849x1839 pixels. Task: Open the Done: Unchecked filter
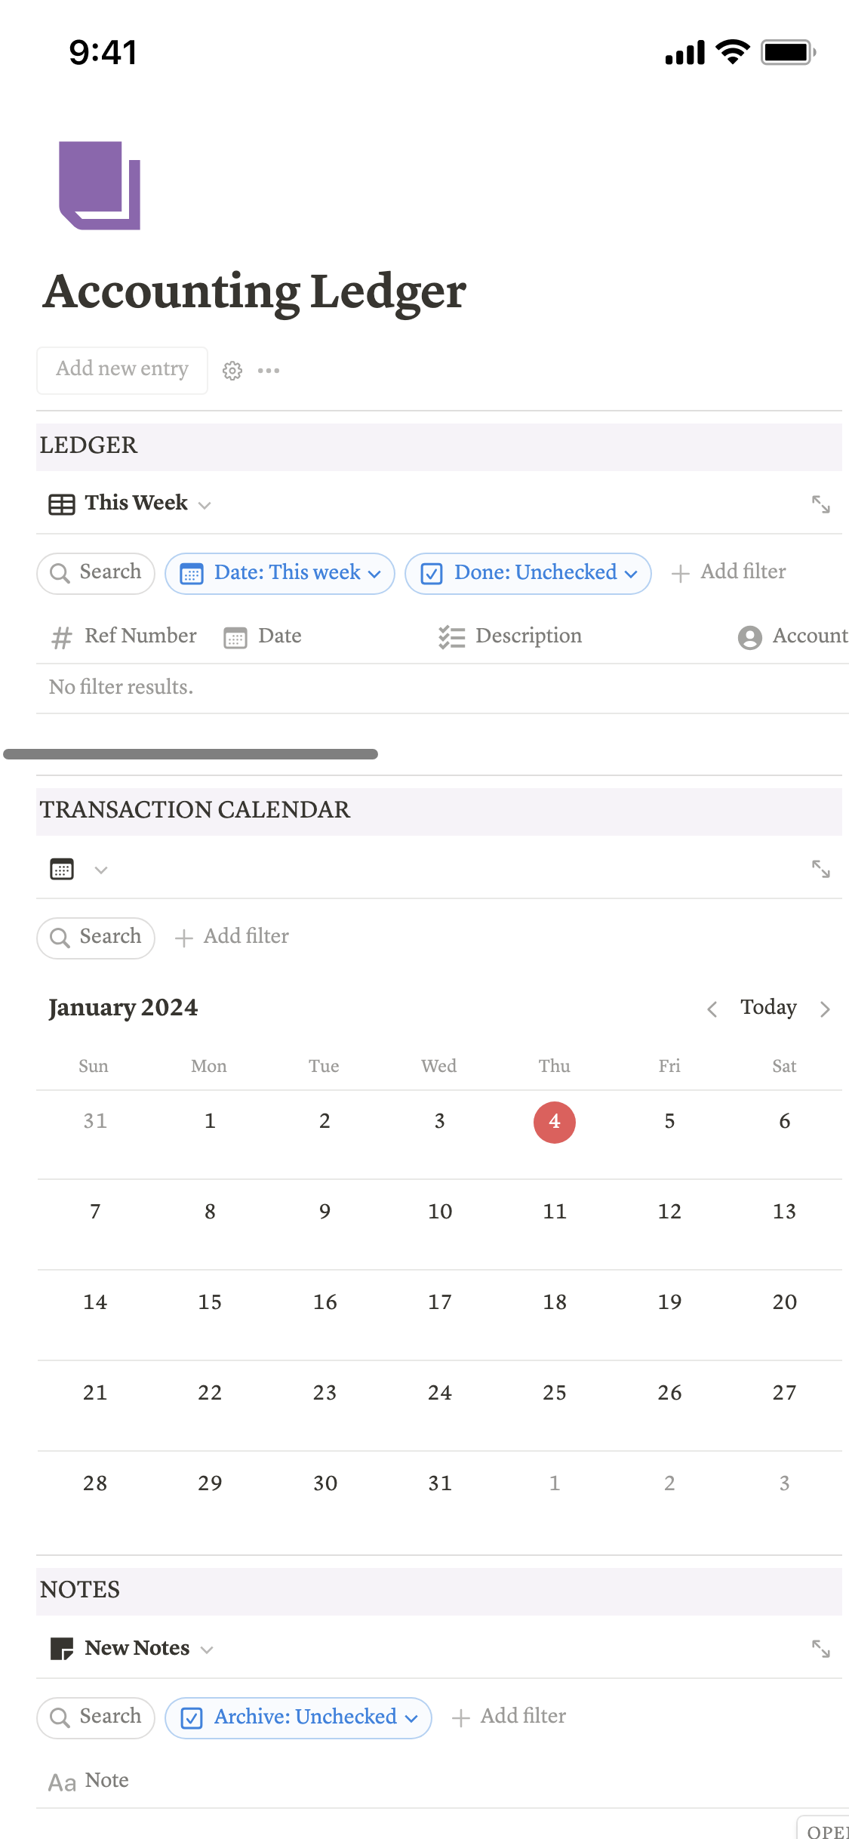point(528,573)
